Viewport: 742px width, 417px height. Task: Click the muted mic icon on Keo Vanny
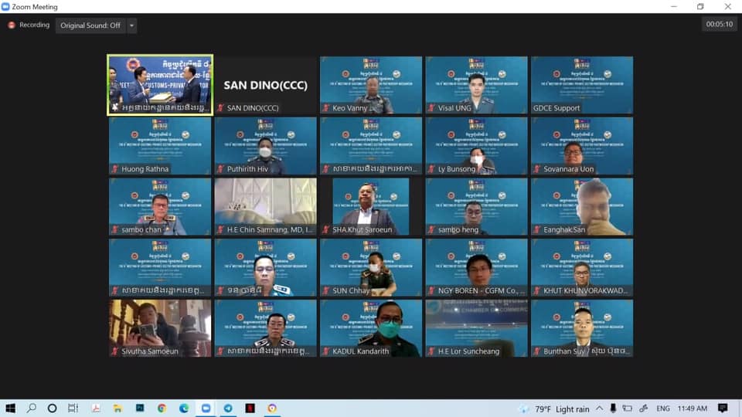tap(326, 108)
